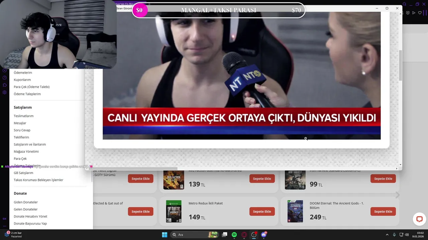428x240 pixels.
Task: Open DOOM Eternal: The Ancient Gods title link
Action: 337,205
